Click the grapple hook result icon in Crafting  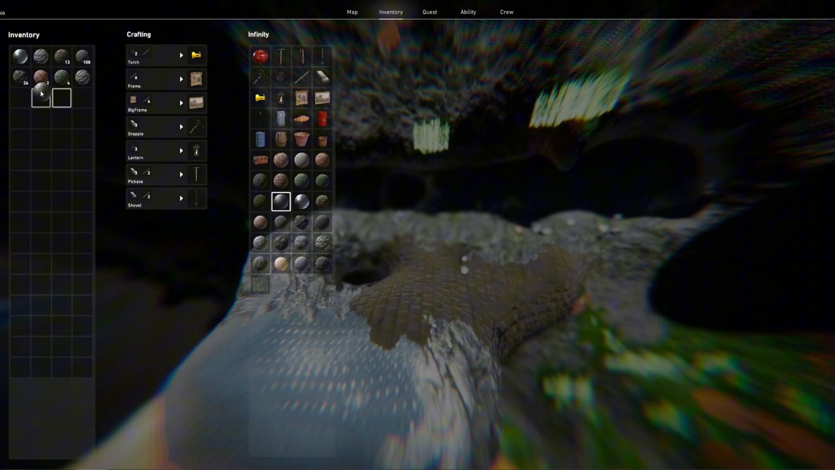(197, 127)
